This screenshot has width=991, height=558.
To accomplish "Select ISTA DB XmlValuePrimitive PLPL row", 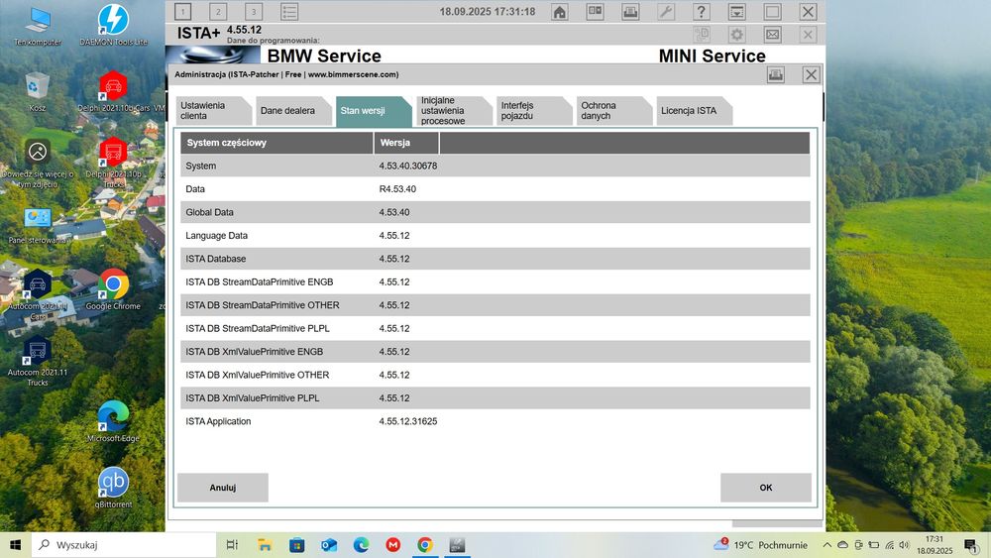I will [495, 398].
